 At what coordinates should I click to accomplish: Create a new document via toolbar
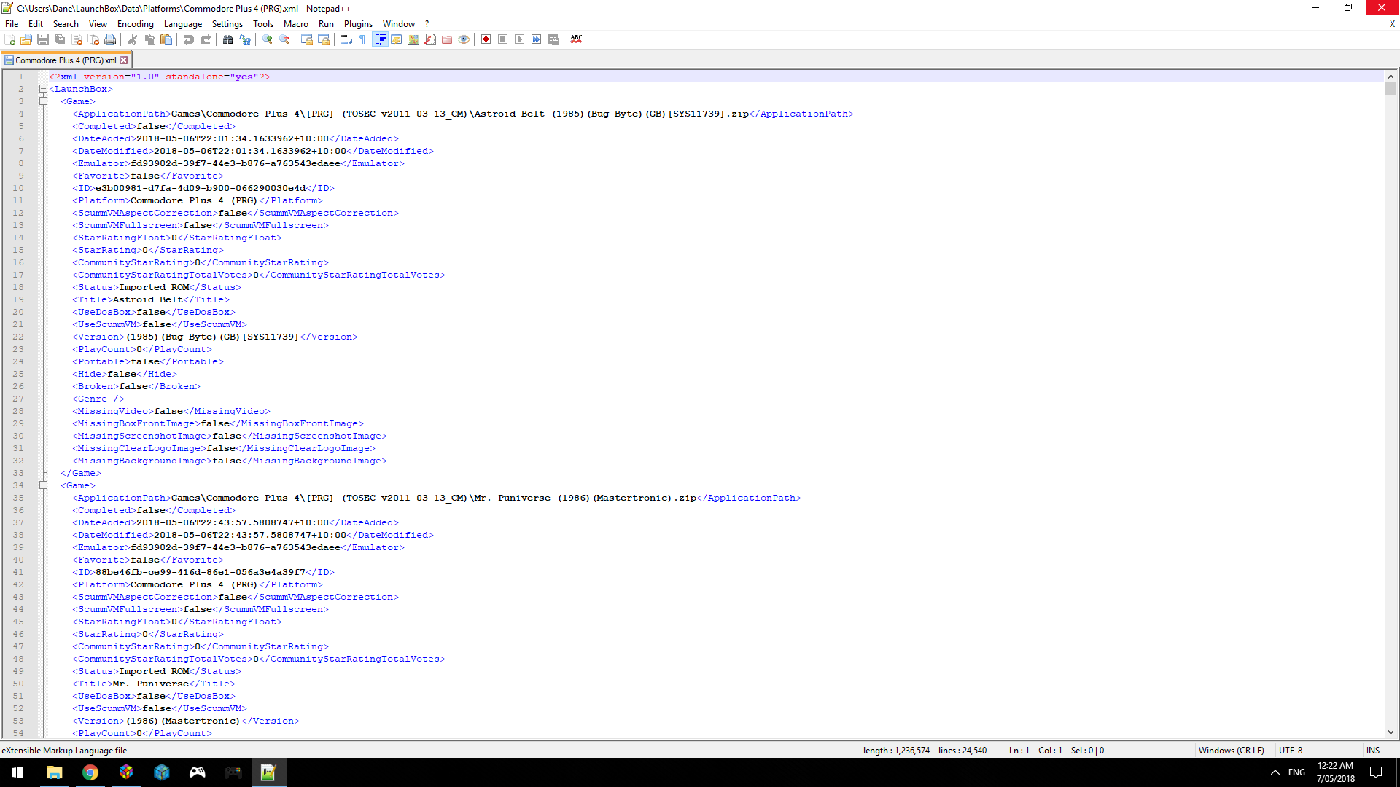coord(9,39)
